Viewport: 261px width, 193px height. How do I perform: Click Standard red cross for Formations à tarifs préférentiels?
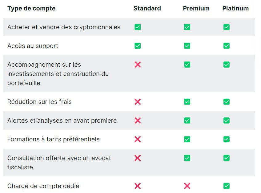pos(138,139)
